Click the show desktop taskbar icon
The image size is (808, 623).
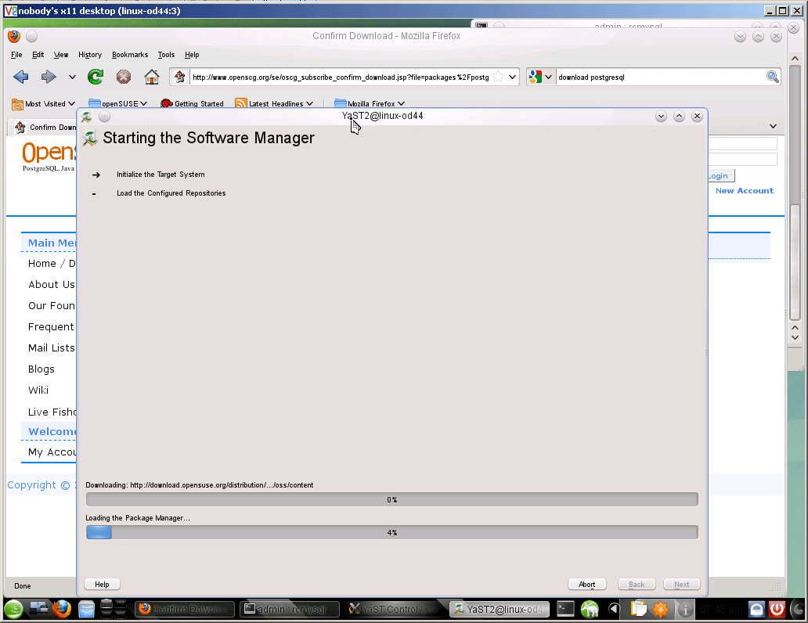[38, 610]
